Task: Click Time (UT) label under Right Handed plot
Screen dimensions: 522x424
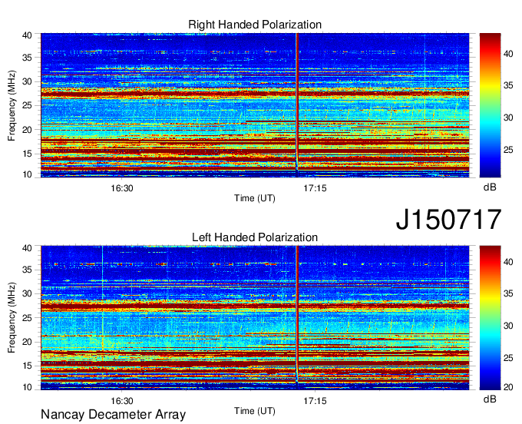Action: tap(255, 198)
